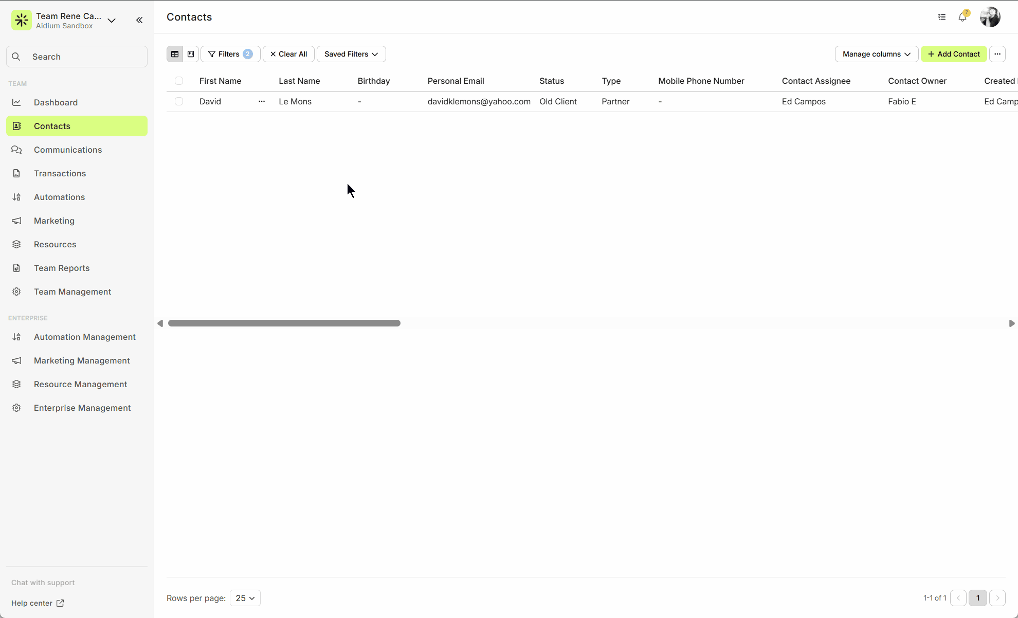Click the Add Contact button

click(954, 54)
